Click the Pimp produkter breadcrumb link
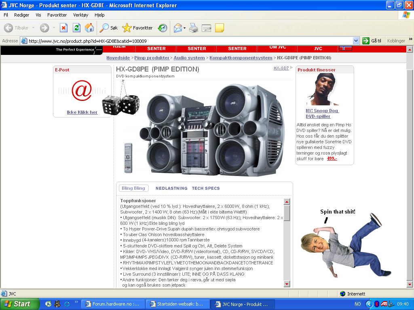 [152, 58]
